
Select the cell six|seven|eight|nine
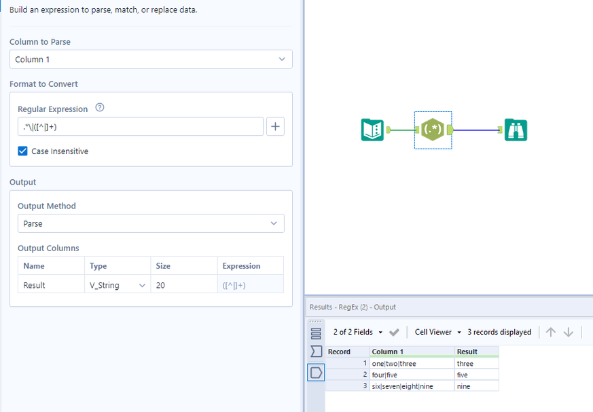[x=412, y=386]
